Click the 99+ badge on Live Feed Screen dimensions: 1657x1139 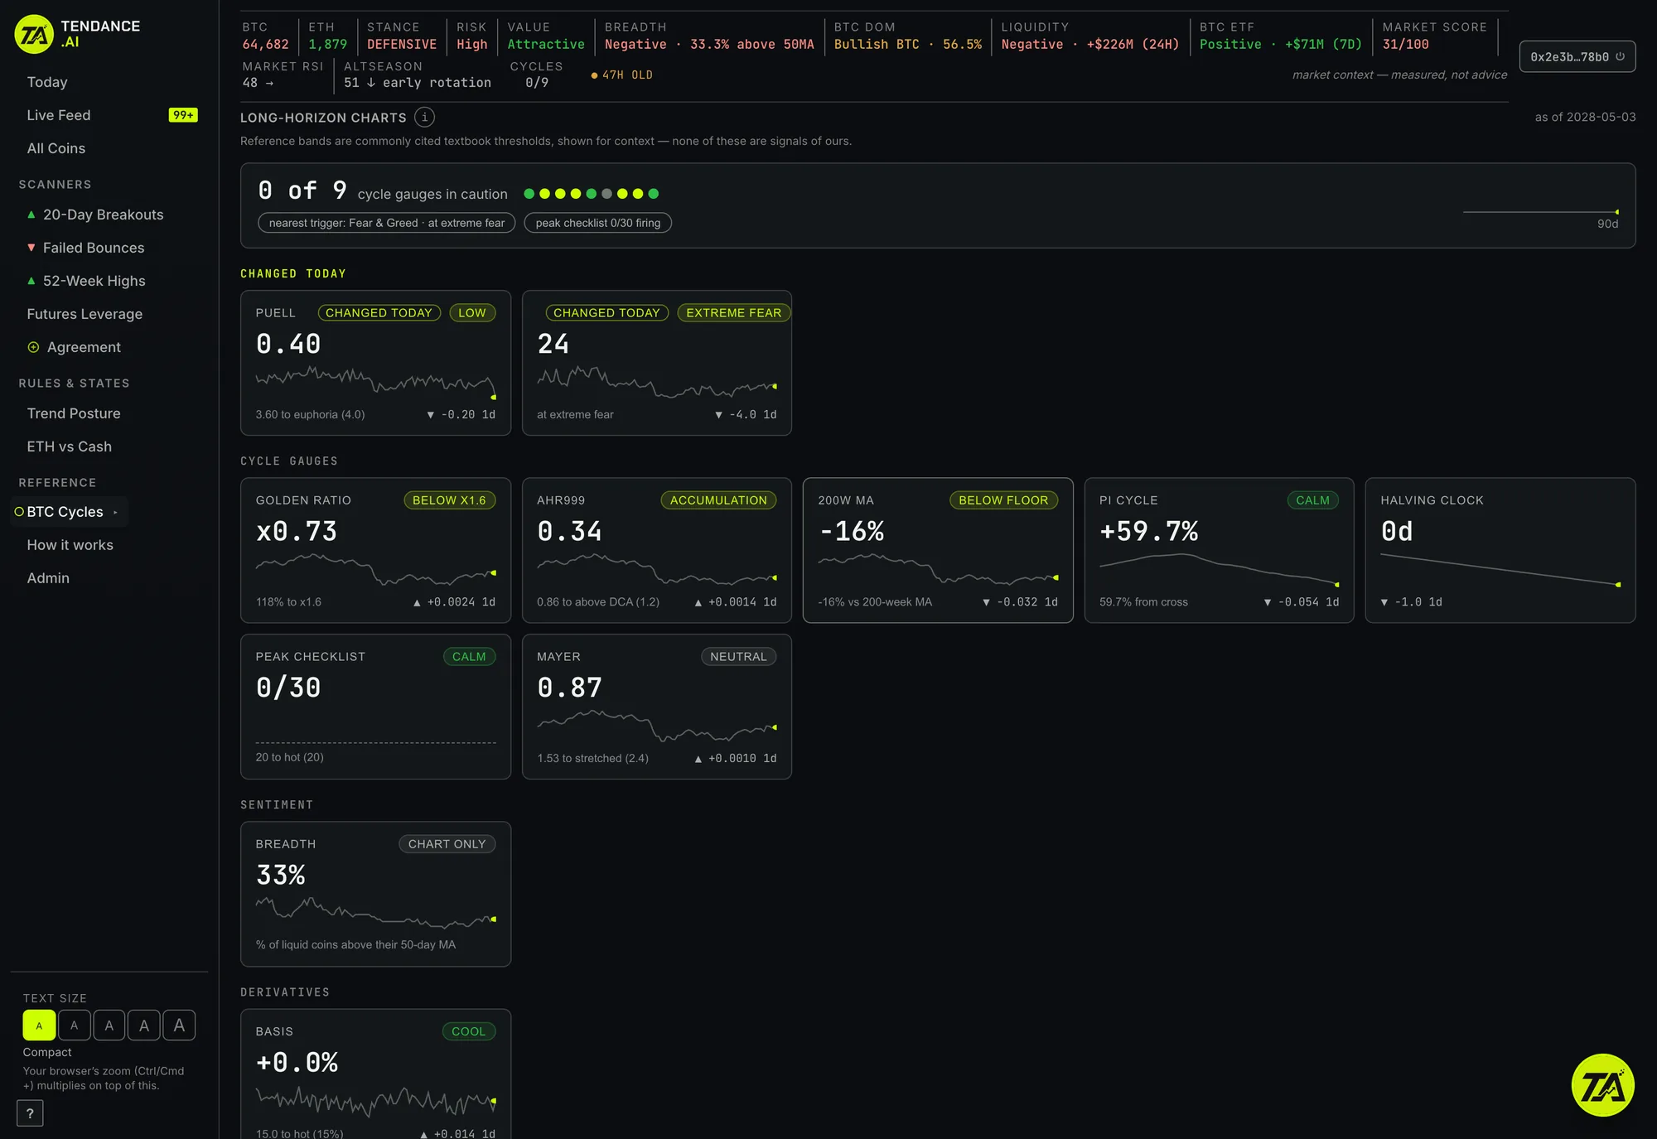(x=183, y=115)
